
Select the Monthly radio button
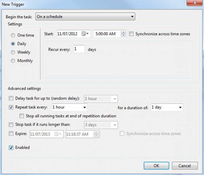(13, 61)
